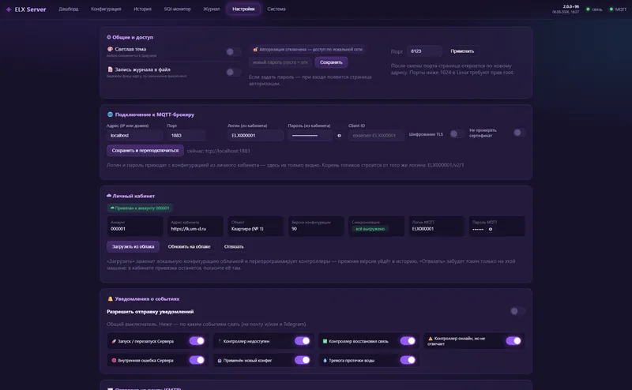This screenshot has width=632, height=390.
Task: Click the Версия конфигурации value 90
Action: (x=294, y=229)
